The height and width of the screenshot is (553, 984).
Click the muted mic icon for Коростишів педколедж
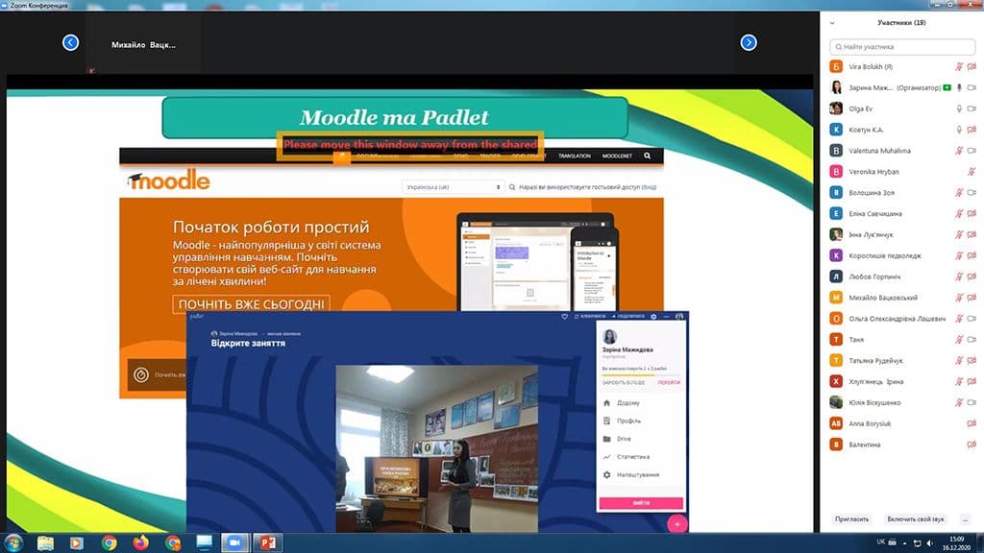(x=959, y=255)
